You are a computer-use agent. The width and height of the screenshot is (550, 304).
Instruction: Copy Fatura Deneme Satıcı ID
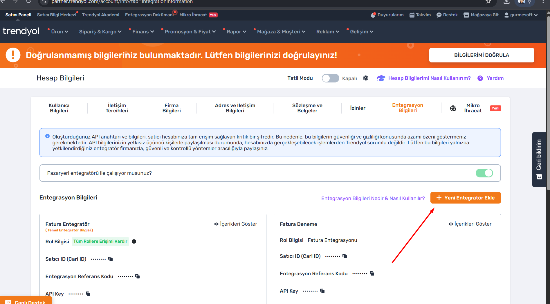pyautogui.click(x=345, y=256)
